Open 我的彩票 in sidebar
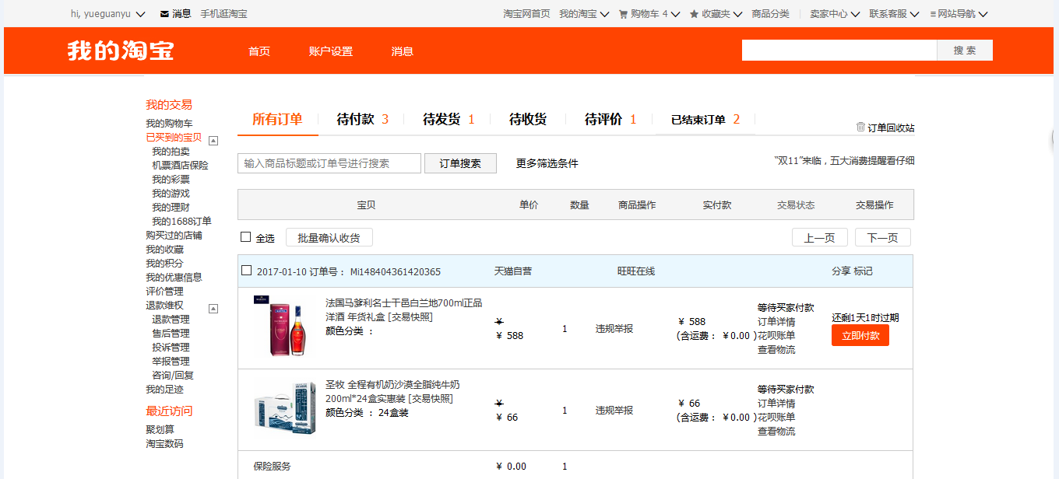 click(x=171, y=180)
